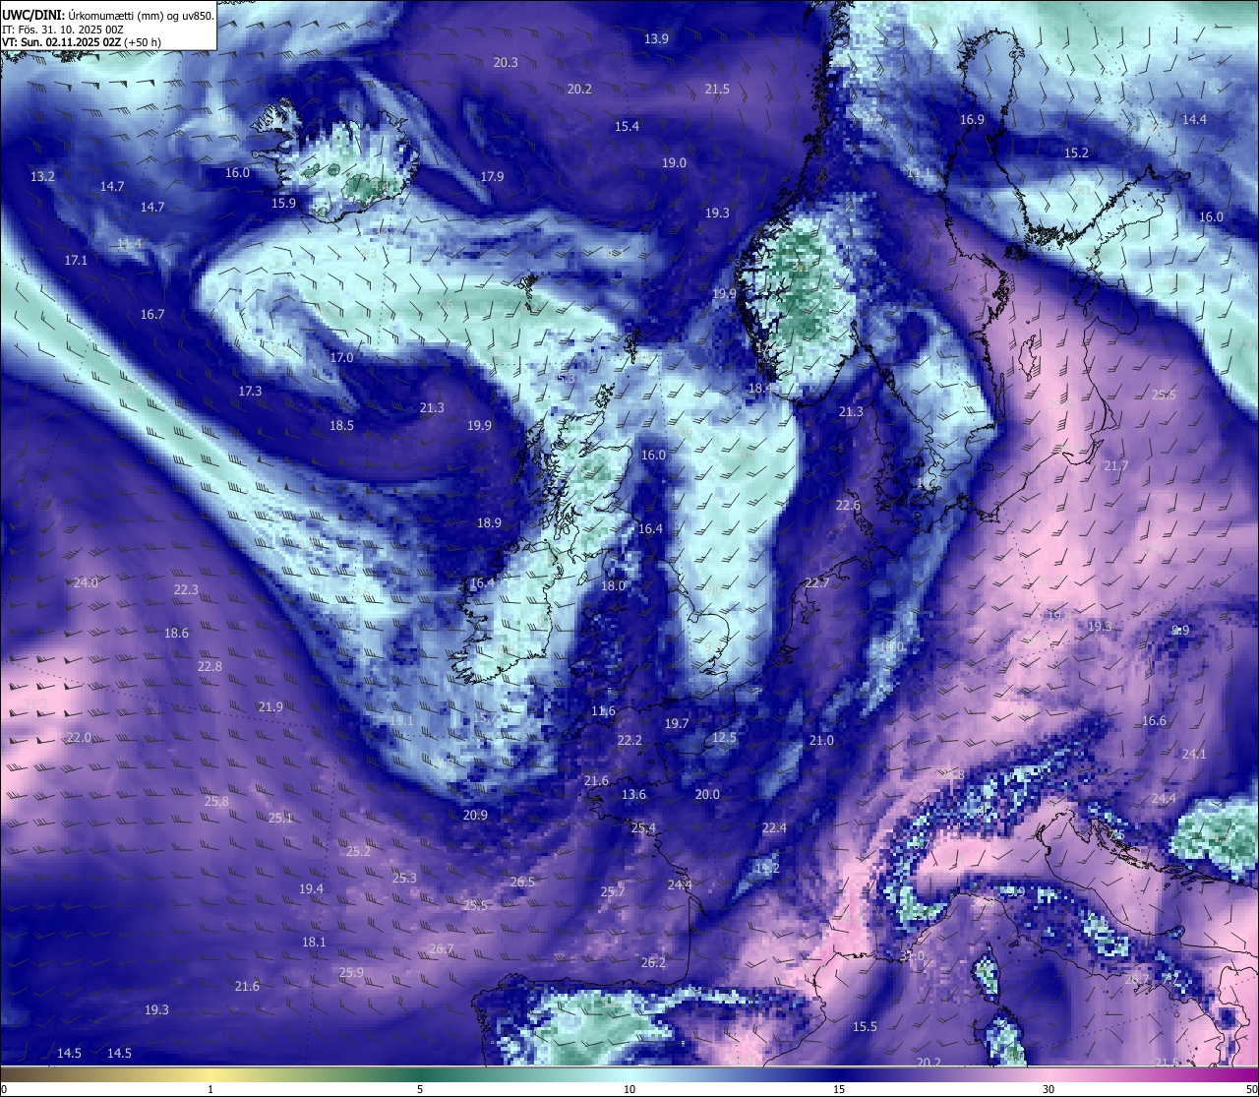Click the map value '13.2'
The height and width of the screenshot is (1097, 1259).
point(42,176)
